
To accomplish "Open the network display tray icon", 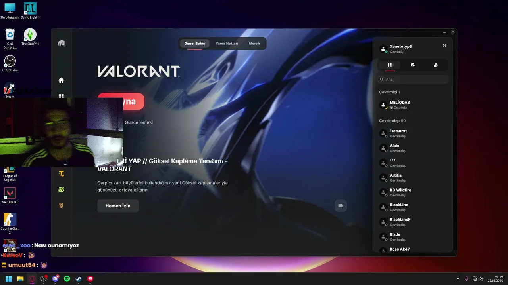I will (x=475, y=279).
